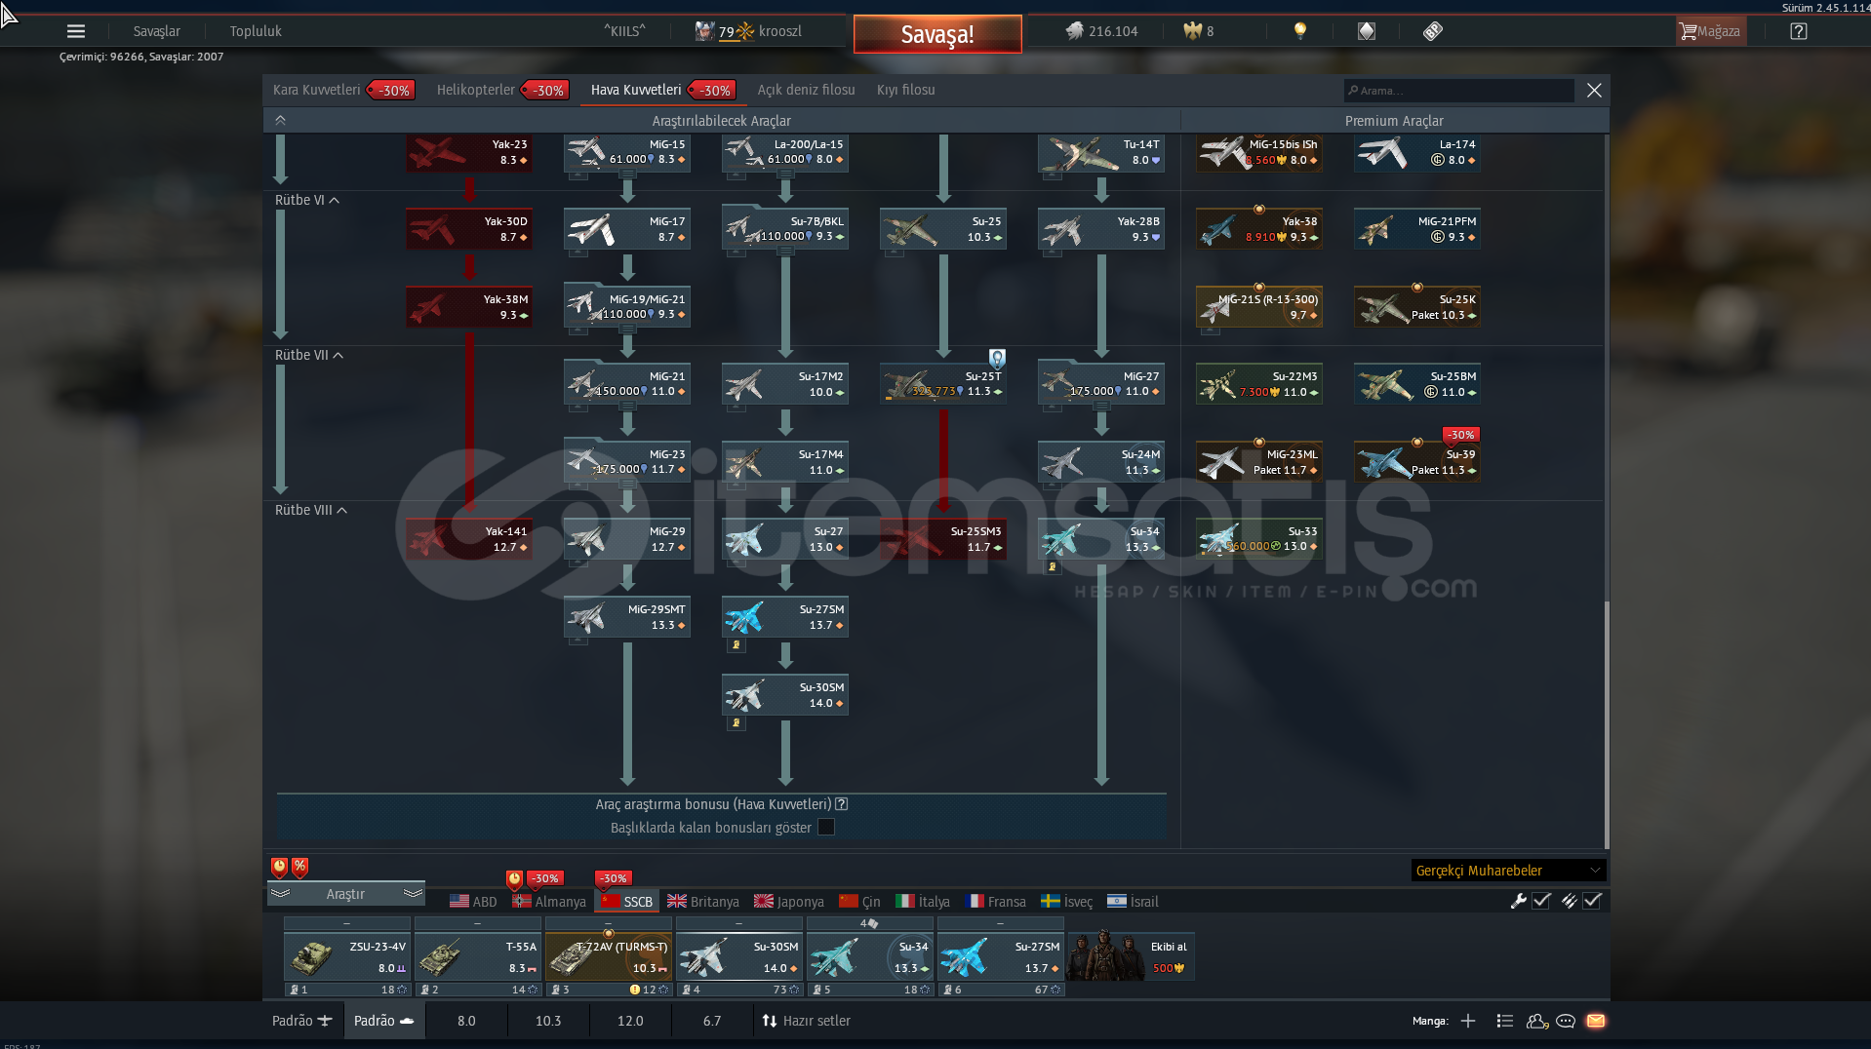Click the Savaşa! battle button
The width and height of the screenshot is (1871, 1049).
(x=937, y=34)
